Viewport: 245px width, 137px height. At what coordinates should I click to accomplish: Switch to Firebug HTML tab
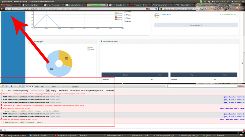click(x=37, y=86)
